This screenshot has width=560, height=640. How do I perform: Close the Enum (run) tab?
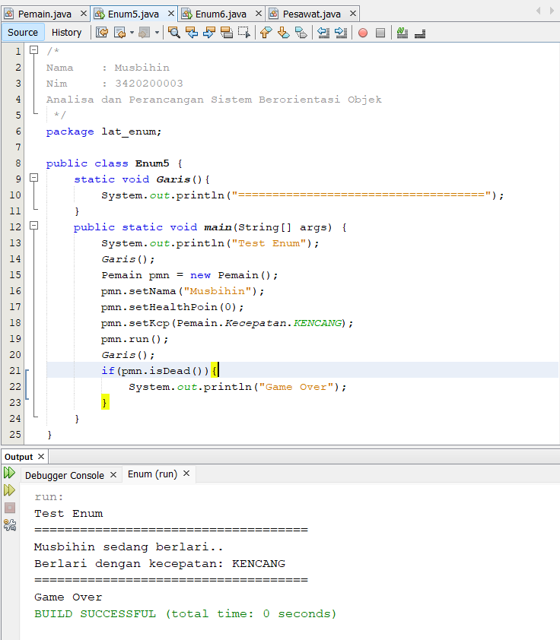[x=186, y=473]
